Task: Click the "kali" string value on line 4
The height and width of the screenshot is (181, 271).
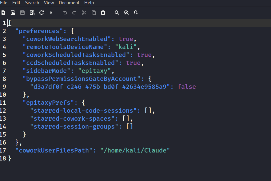Action: [x=126, y=47]
